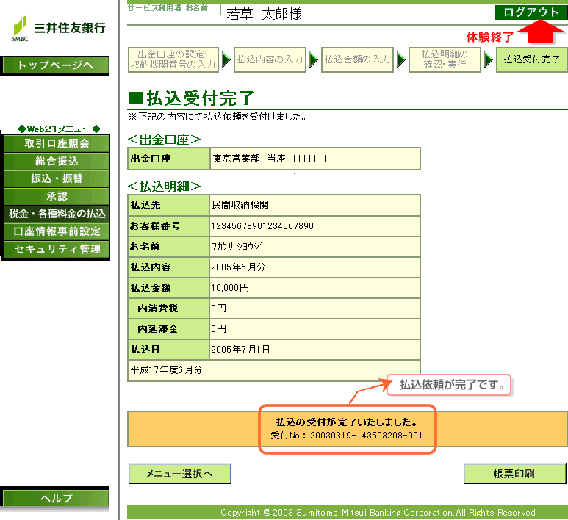Select the 出金口座 label cell
This screenshot has width=568, height=520.
coord(169,159)
